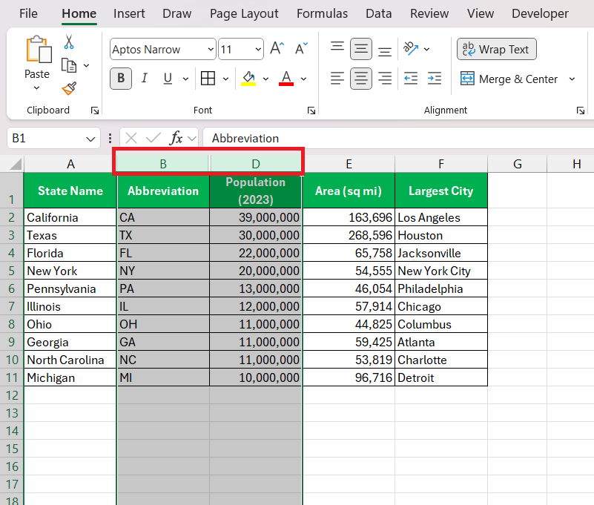This screenshot has height=505, width=594.
Task: Select column E header
Action: 349,164
